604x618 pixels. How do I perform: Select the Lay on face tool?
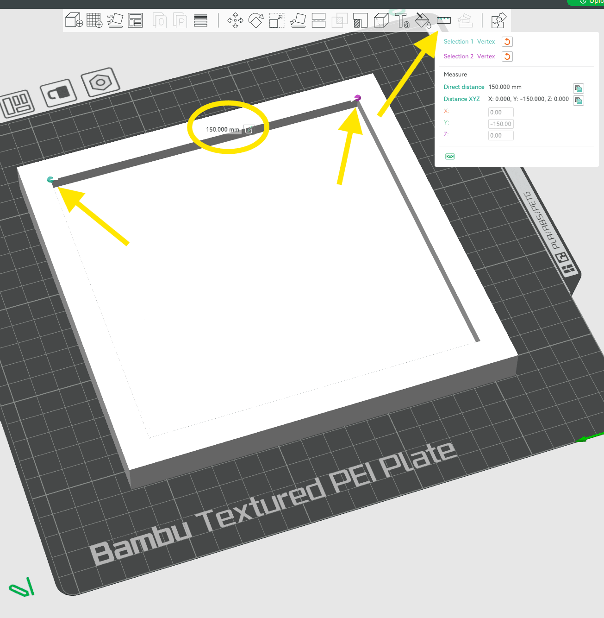[298, 20]
